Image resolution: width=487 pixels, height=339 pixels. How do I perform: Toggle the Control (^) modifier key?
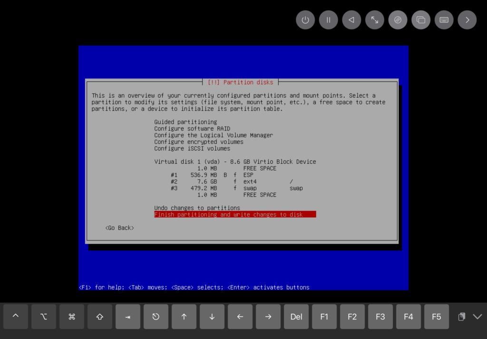16,317
